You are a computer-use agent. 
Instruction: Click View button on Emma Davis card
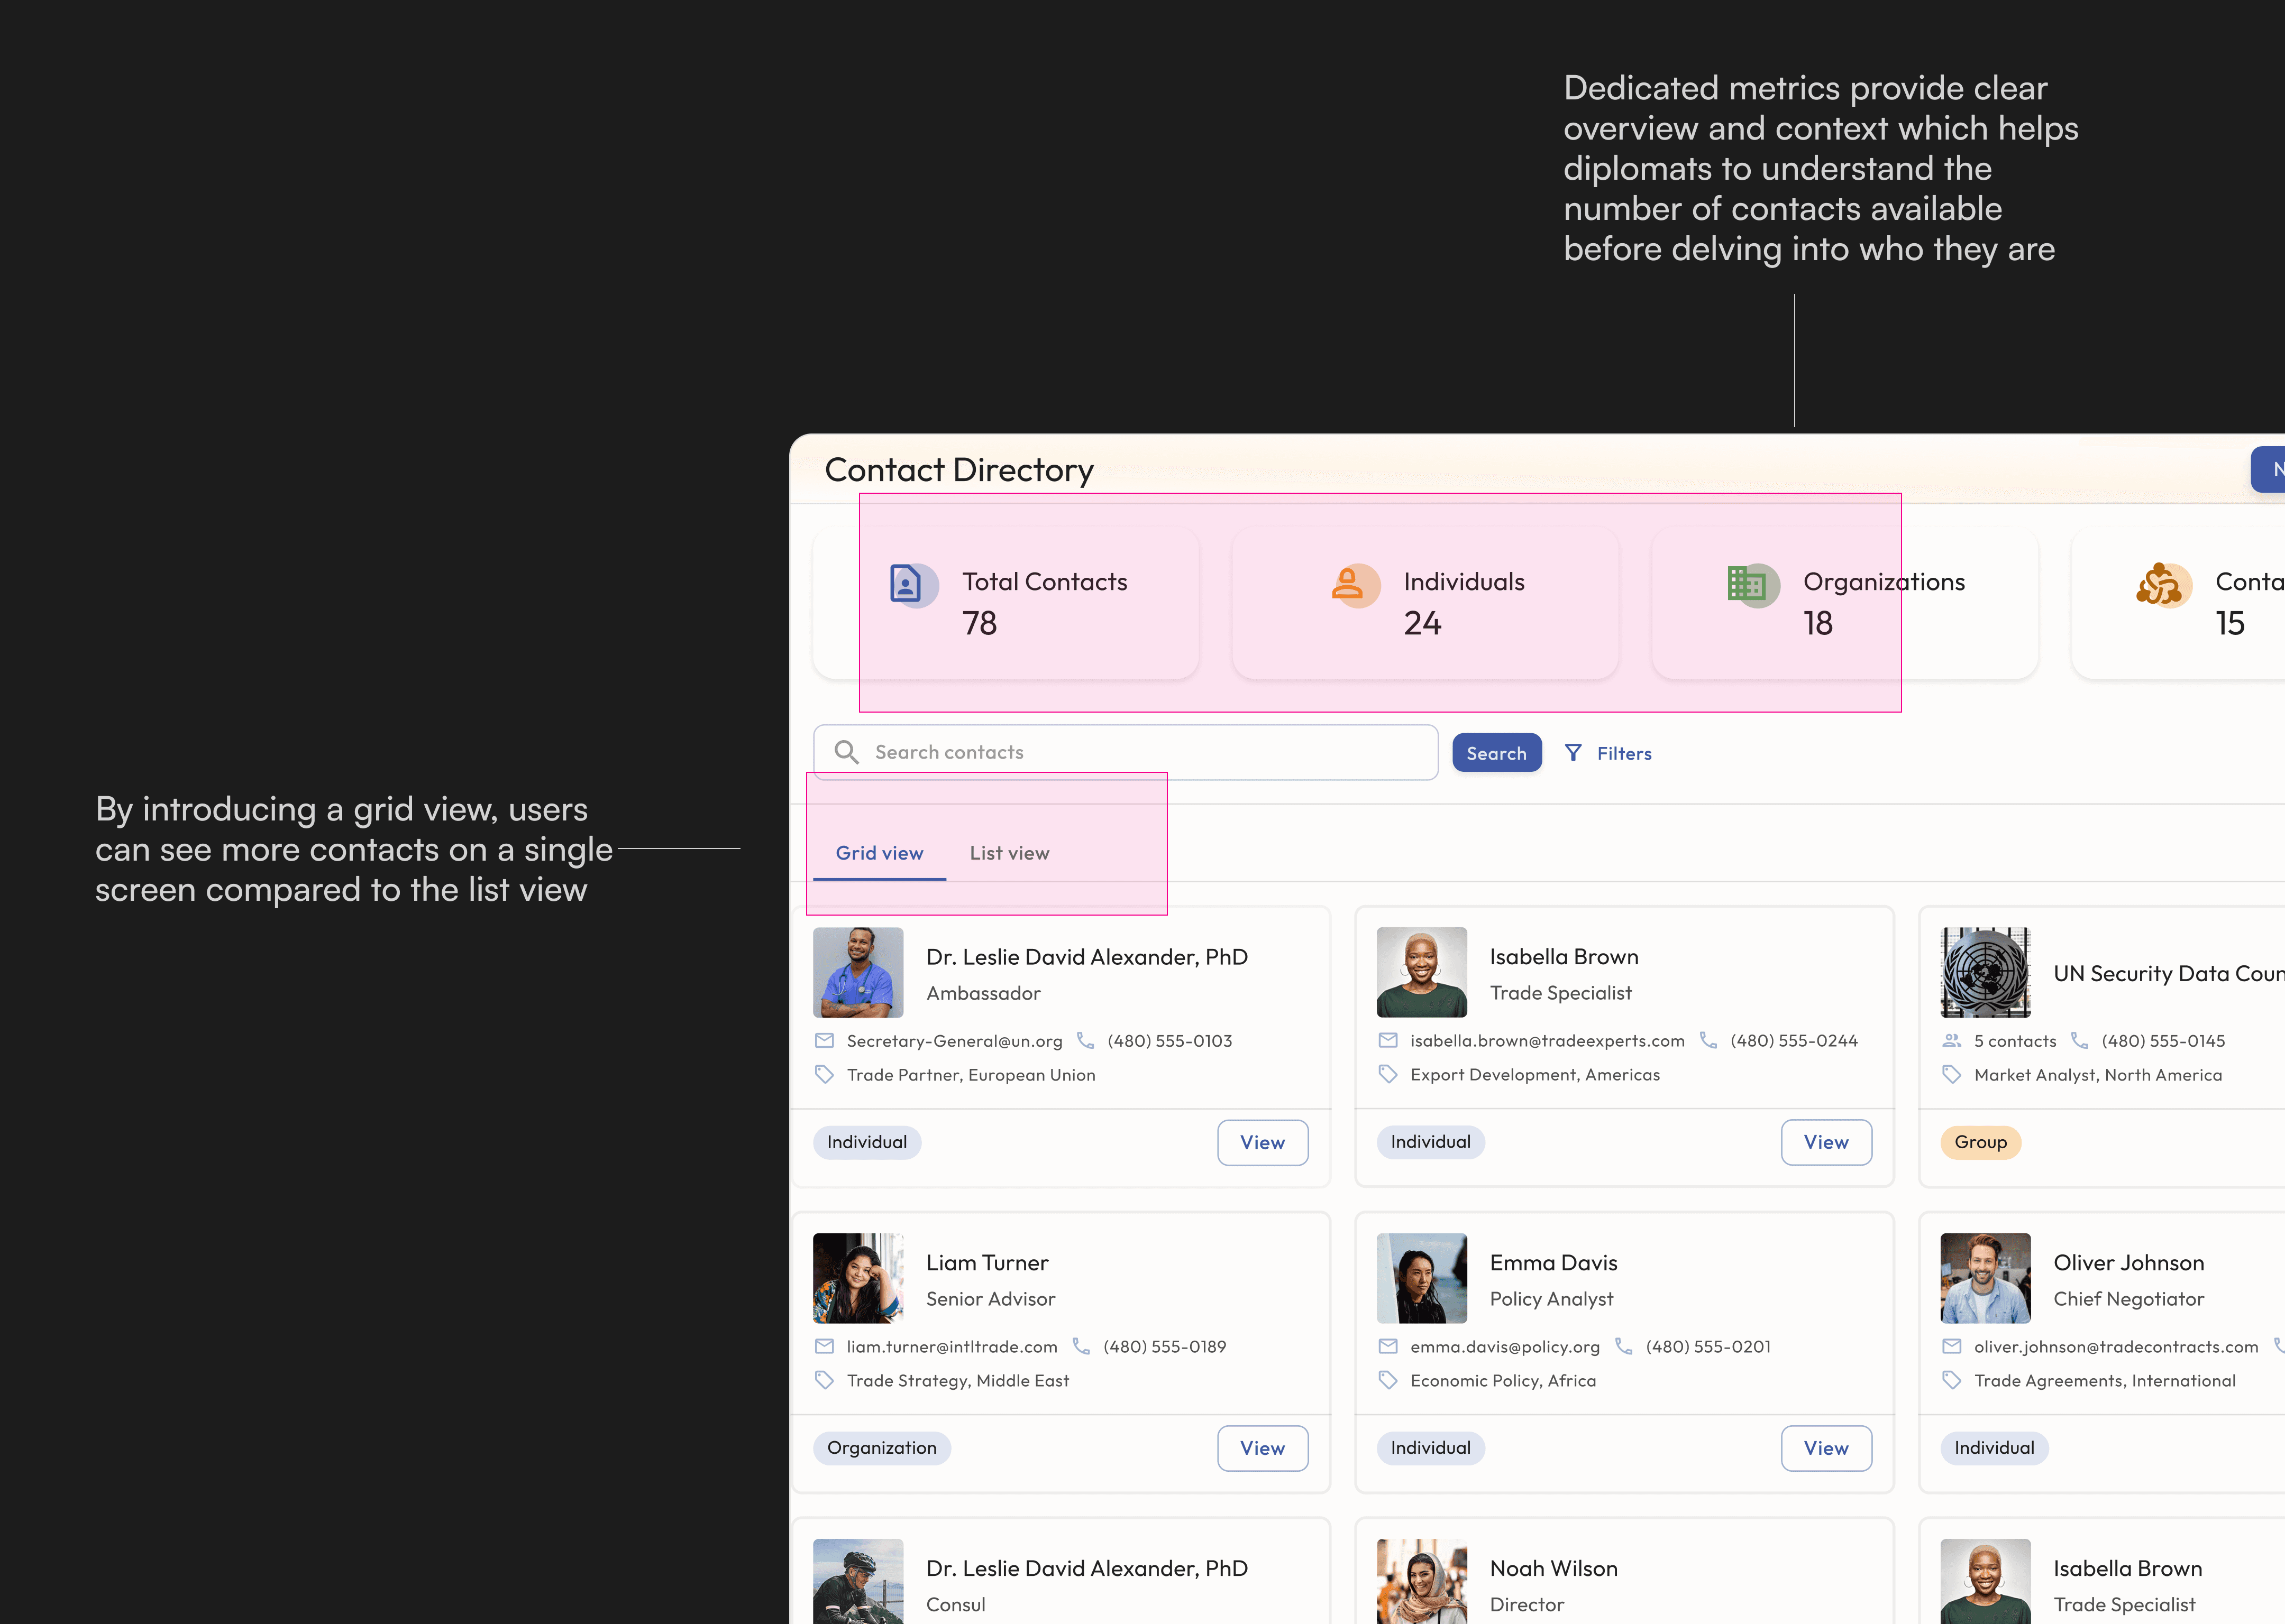tap(1826, 1448)
